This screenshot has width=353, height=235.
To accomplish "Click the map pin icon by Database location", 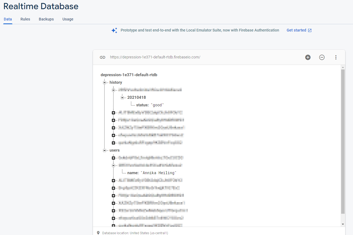I will [x=98, y=233].
